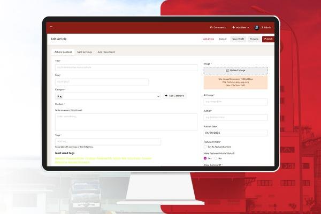The image size is (321, 214).
Task: Click the Publish button
Action: [x=268, y=39]
